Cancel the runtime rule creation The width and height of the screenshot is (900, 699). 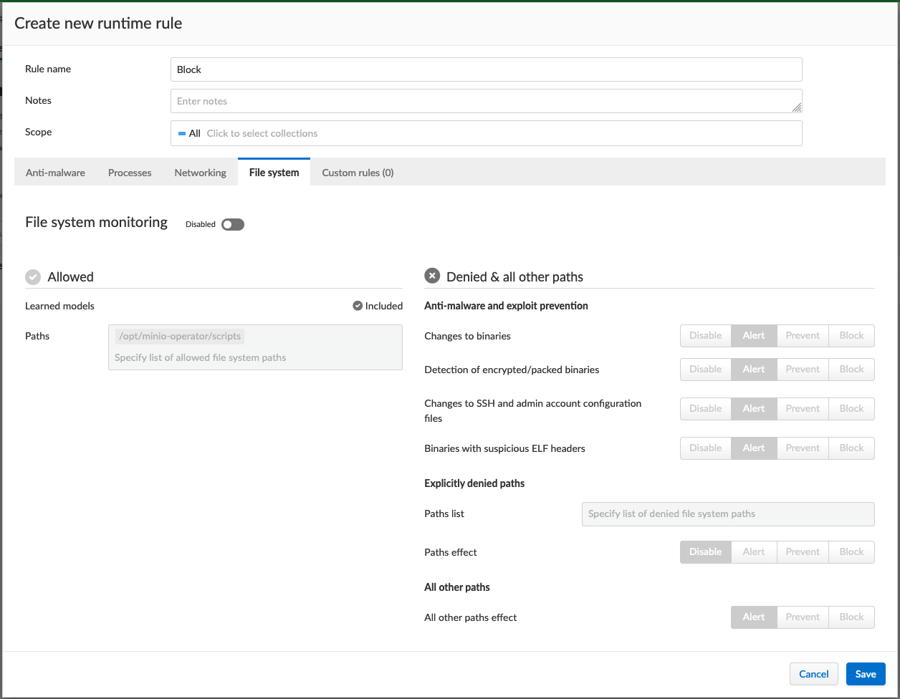pos(813,674)
